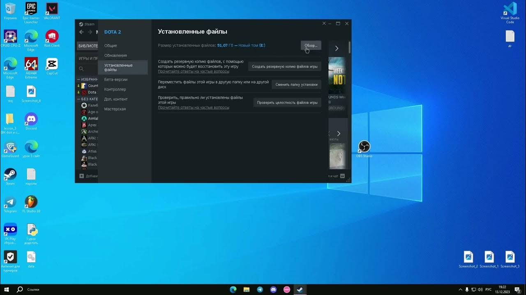Open Riot Client desktop icon
This screenshot has width=526, height=295.
52,39
